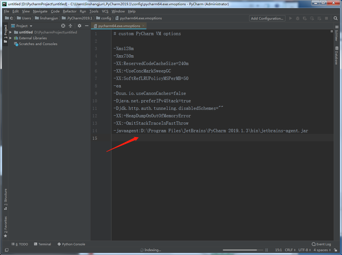Image resolution: width=342 pixels, height=255 pixels.
Task: Open the Run menu
Action: click(83, 11)
